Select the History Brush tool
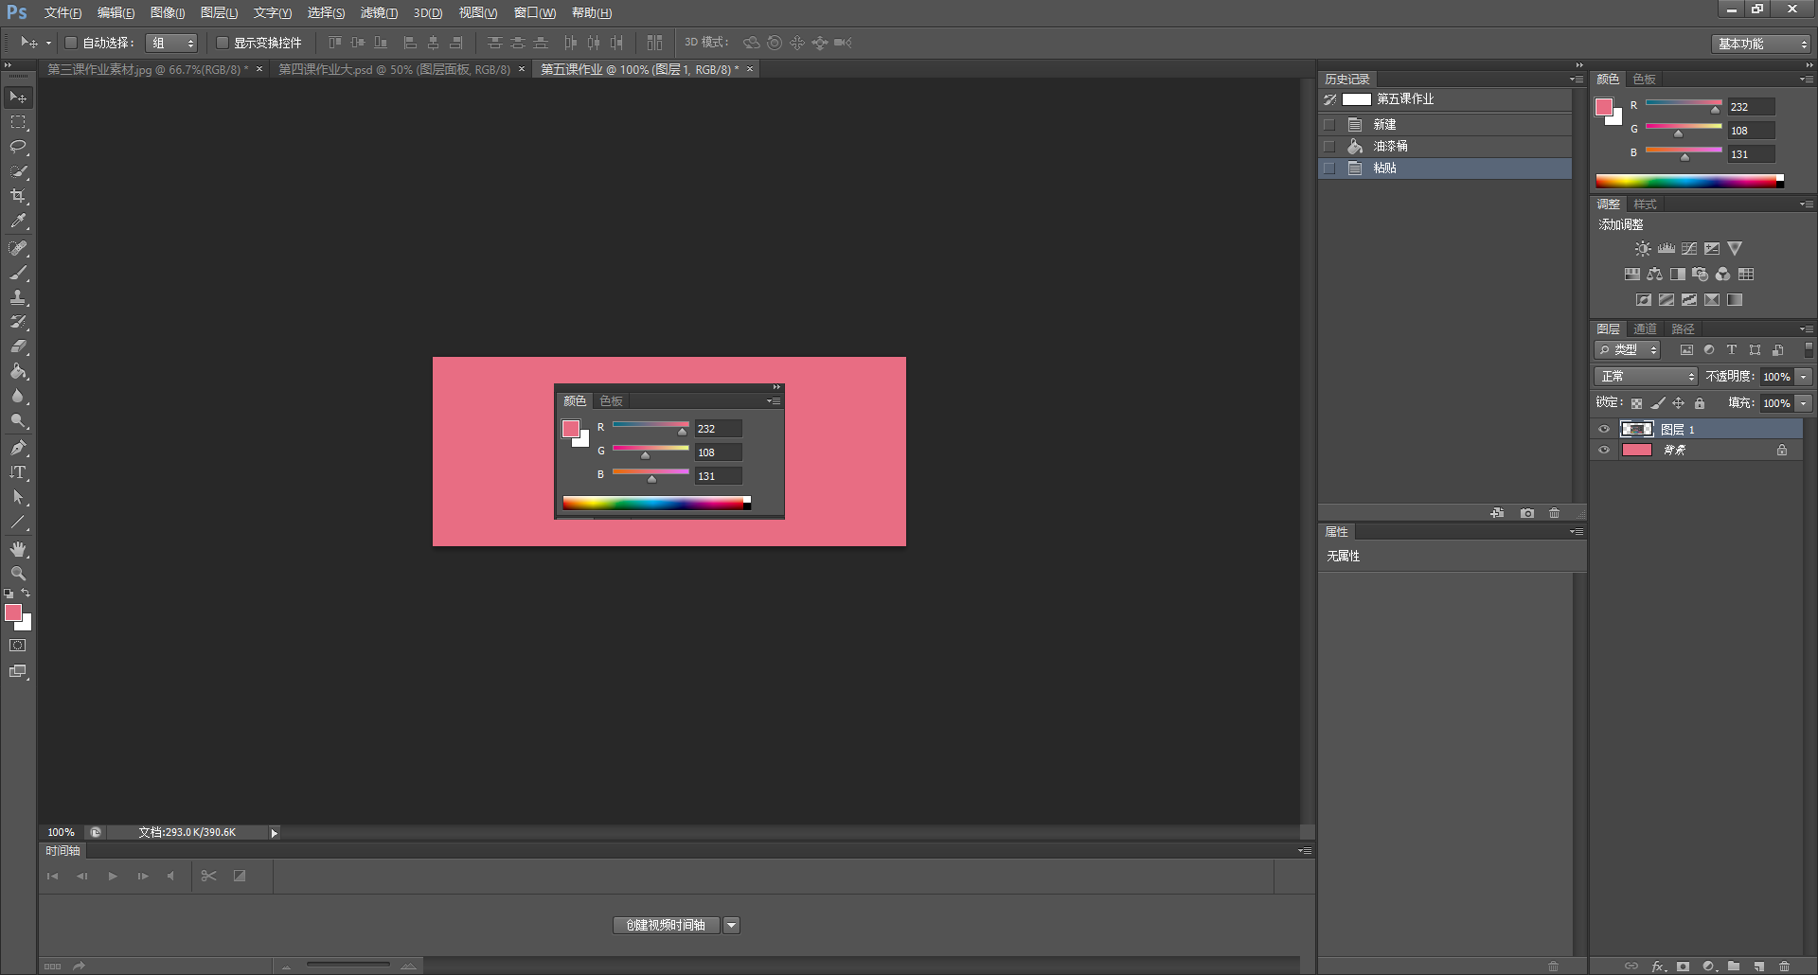 click(18, 322)
